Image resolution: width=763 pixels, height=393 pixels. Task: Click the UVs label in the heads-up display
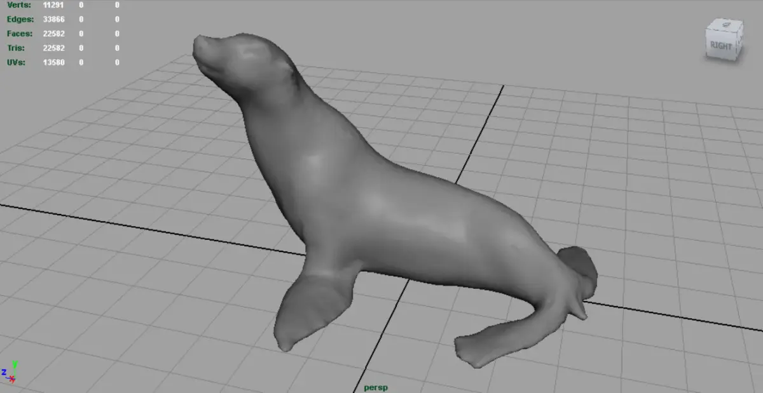tap(16, 62)
